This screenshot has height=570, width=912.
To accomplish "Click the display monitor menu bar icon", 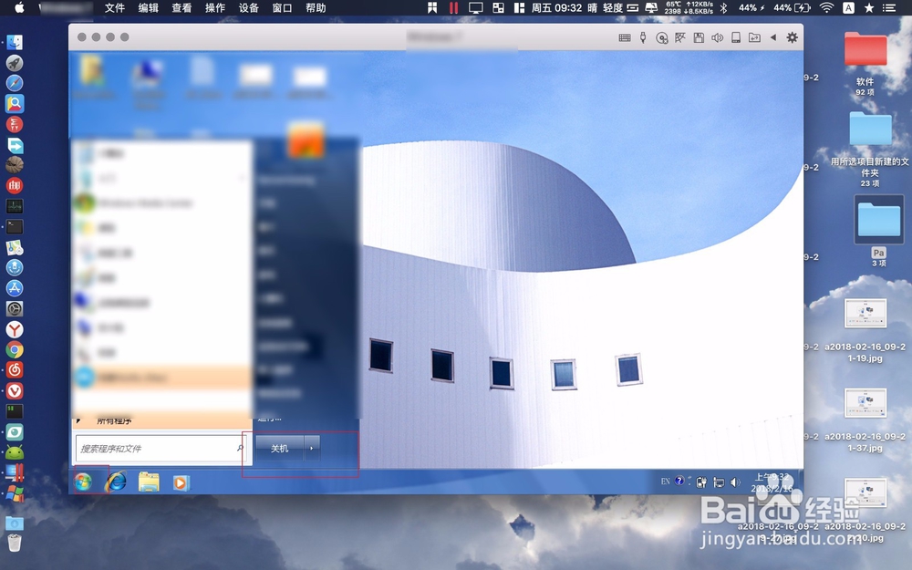I will [x=476, y=7].
